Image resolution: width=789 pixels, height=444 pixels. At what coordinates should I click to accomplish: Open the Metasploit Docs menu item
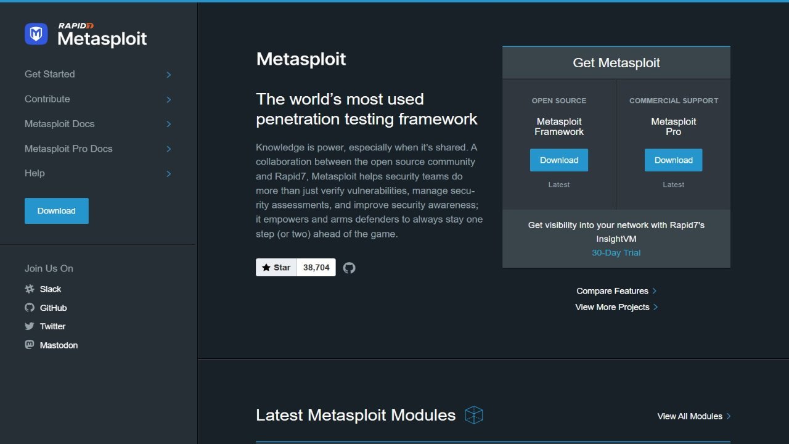coord(60,123)
